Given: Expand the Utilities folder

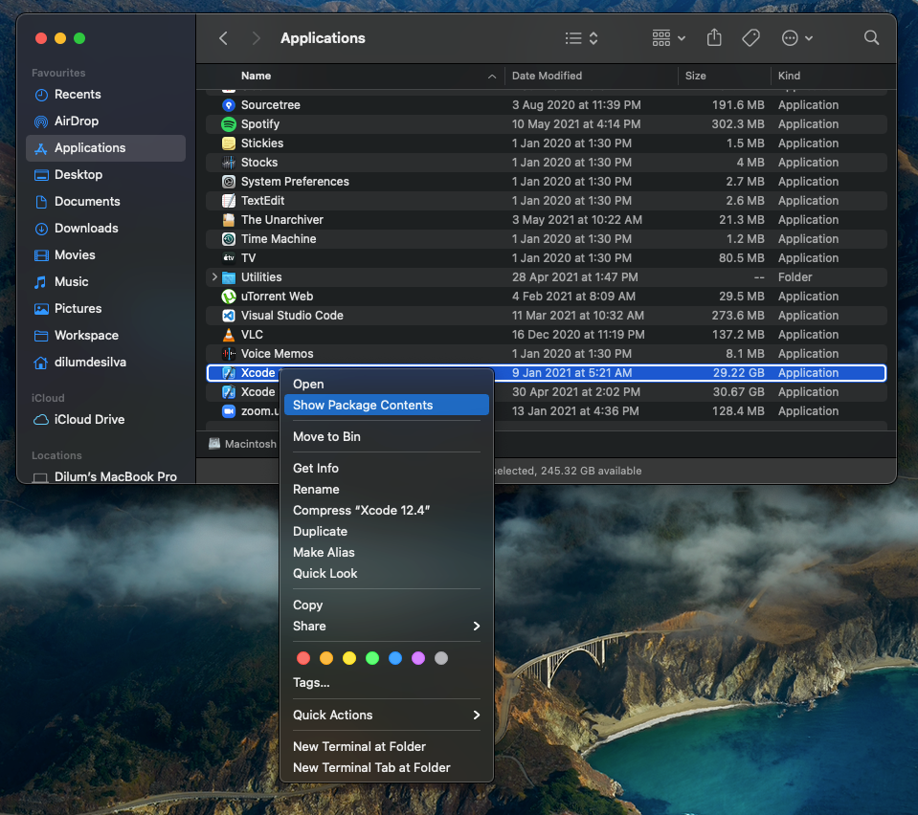Looking at the screenshot, I should click(x=213, y=276).
